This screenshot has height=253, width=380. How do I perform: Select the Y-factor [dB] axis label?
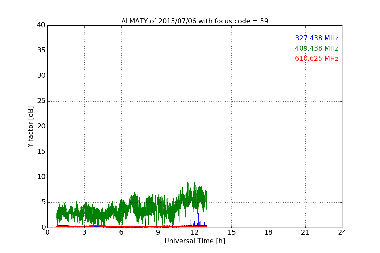coord(31,126)
